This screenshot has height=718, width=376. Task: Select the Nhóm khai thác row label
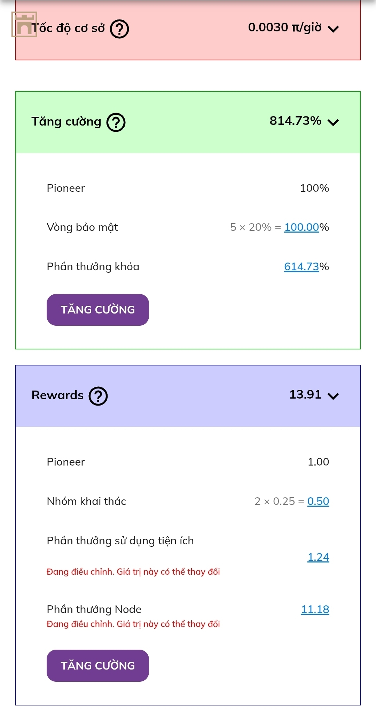pos(86,501)
